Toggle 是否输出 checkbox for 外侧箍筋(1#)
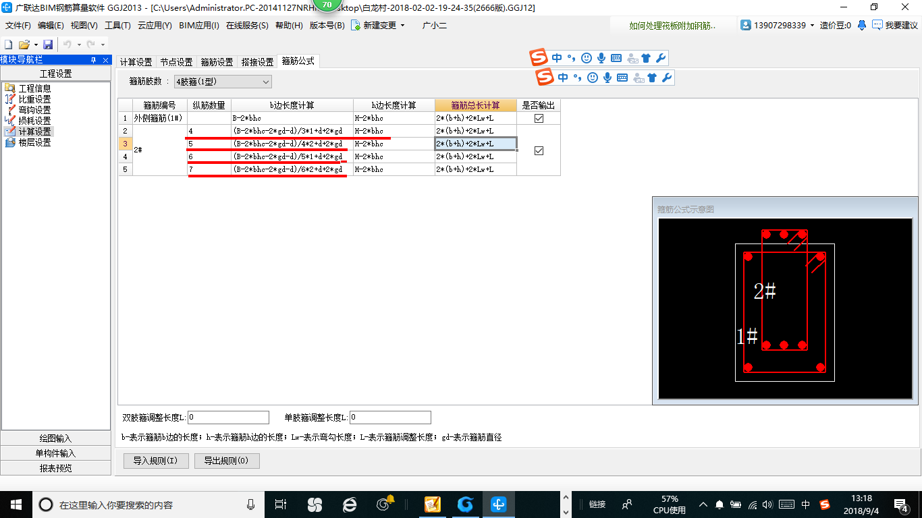922x518 pixels. 539,118
